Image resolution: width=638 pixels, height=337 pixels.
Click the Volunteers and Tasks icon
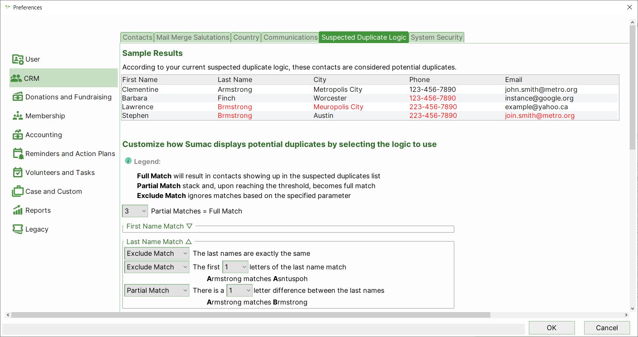18,172
